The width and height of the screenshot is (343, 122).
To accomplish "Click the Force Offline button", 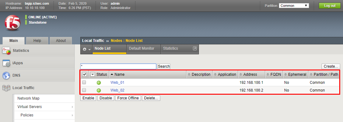I will 128,98.
